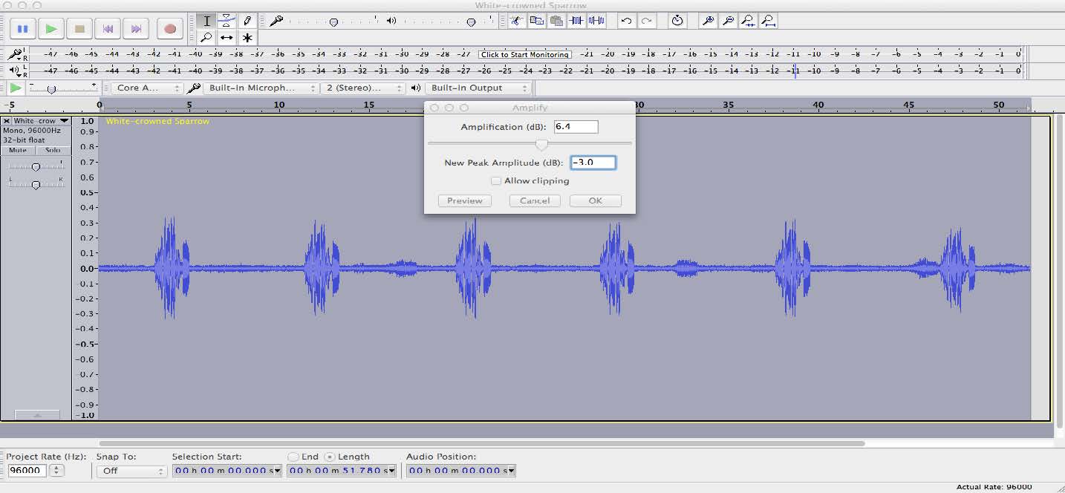The height and width of the screenshot is (493, 1065).
Task: Click the Click to Start Monitoring label
Action: coord(524,54)
